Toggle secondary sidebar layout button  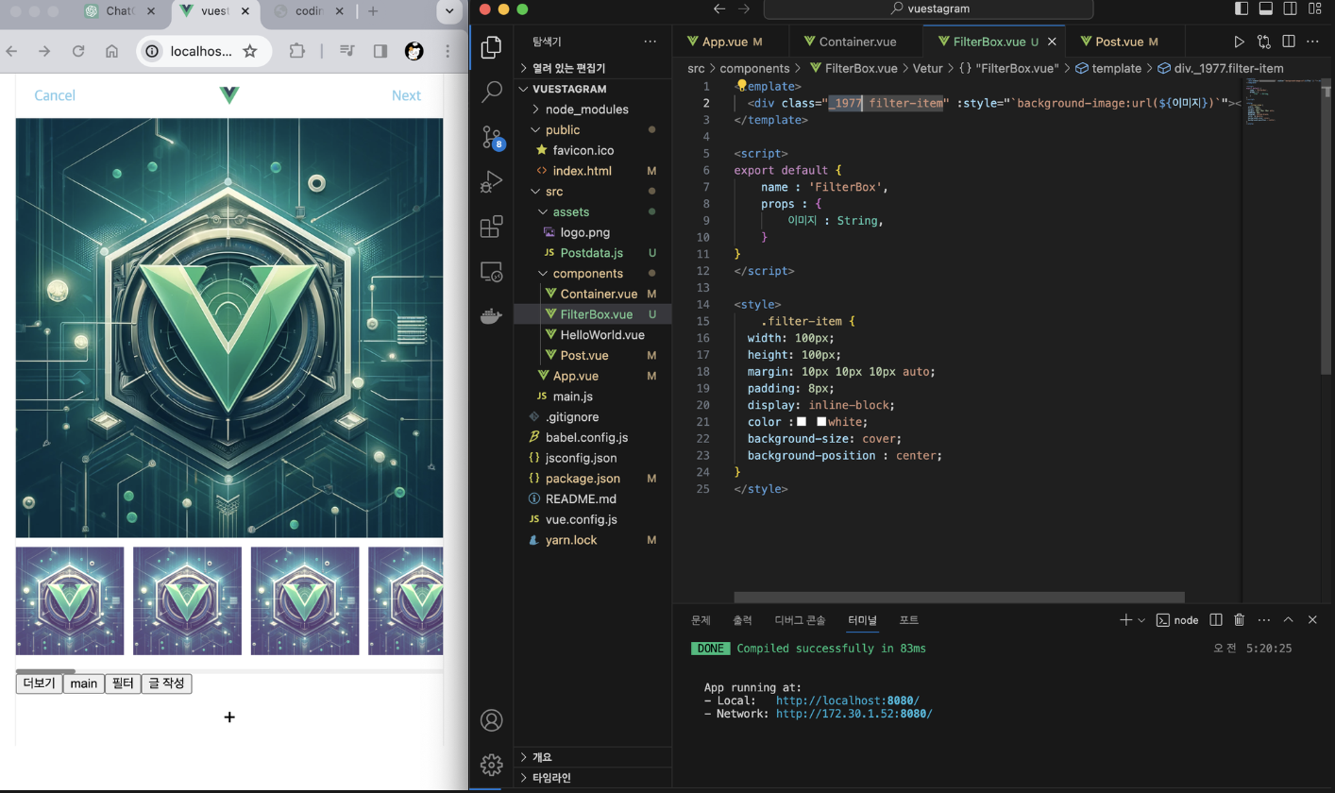click(x=1289, y=8)
